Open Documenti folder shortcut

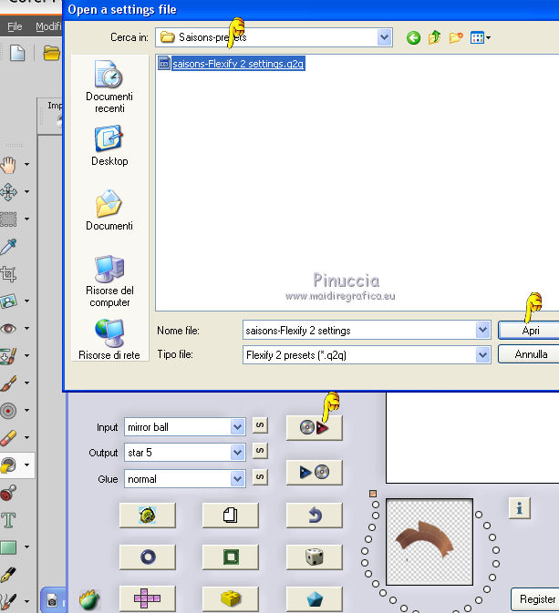click(109, 210)
